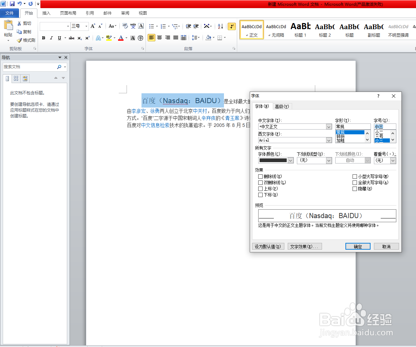The width and height of the screenshot is (416, 347).
Task: Open the font name dropdown in ribbon
Action: coord(68,26)
